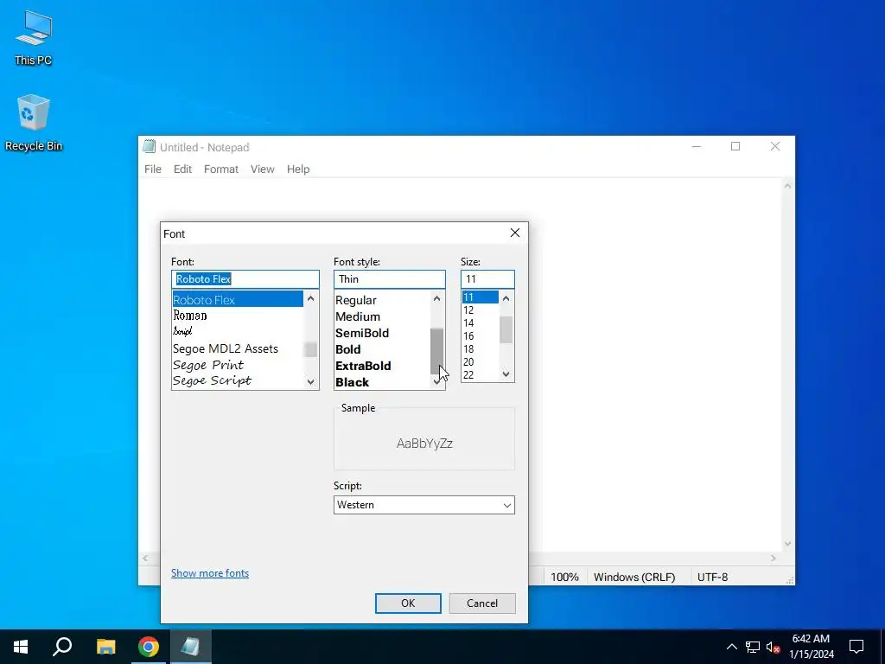Select the Script font entry
The image size is (885, 664).
(238, 331)
